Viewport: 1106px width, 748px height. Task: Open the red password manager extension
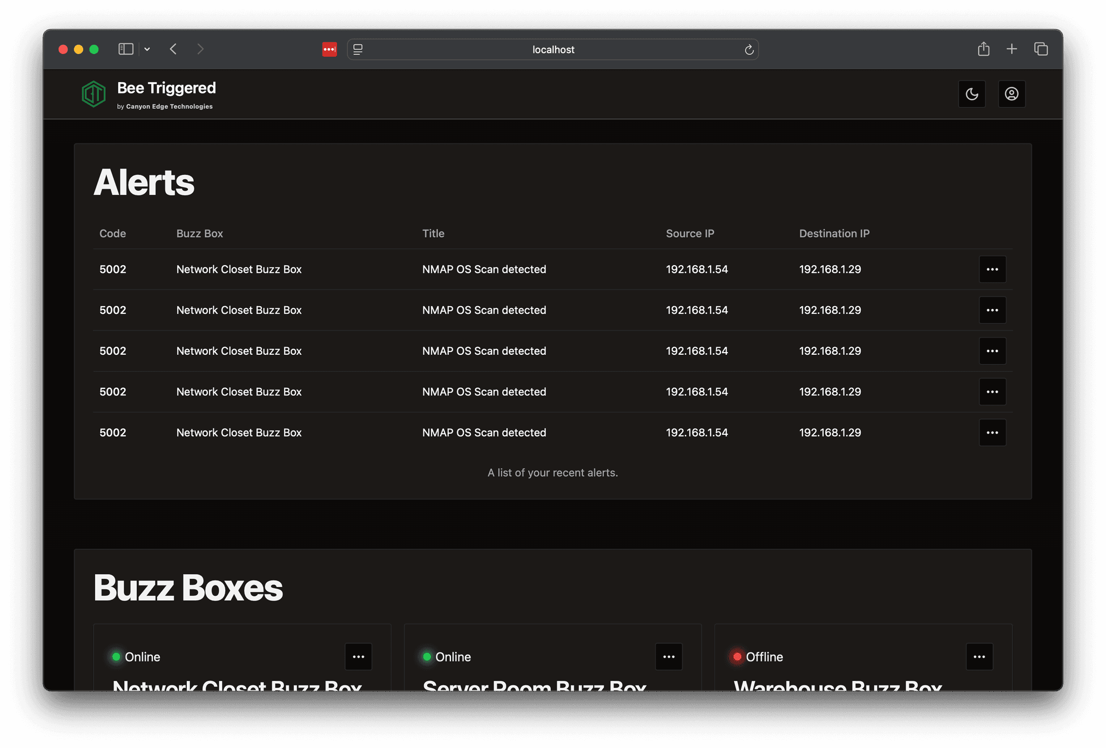coord(329,49)
